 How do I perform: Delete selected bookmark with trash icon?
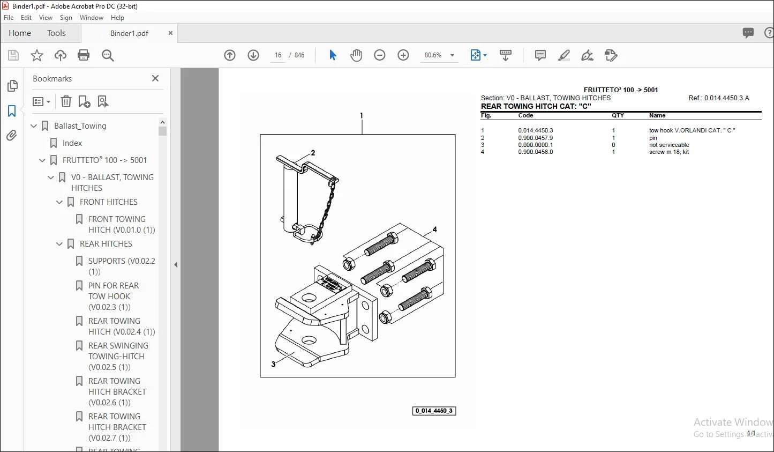[x=66, y=101]
